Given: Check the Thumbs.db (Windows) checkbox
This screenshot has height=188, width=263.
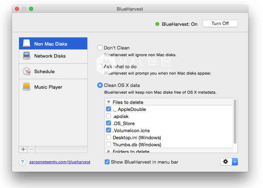Looking at the screenshot, I should tap(109, 144).
